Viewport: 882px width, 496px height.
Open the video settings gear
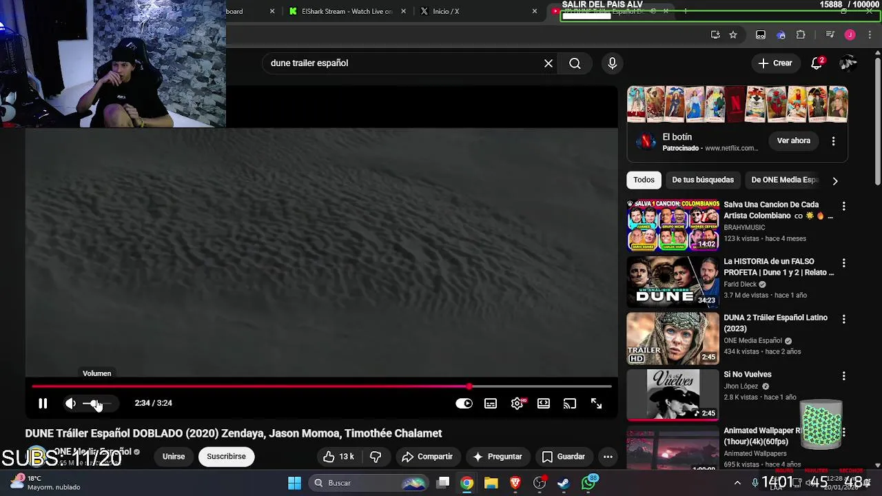(x=517, y=404)
